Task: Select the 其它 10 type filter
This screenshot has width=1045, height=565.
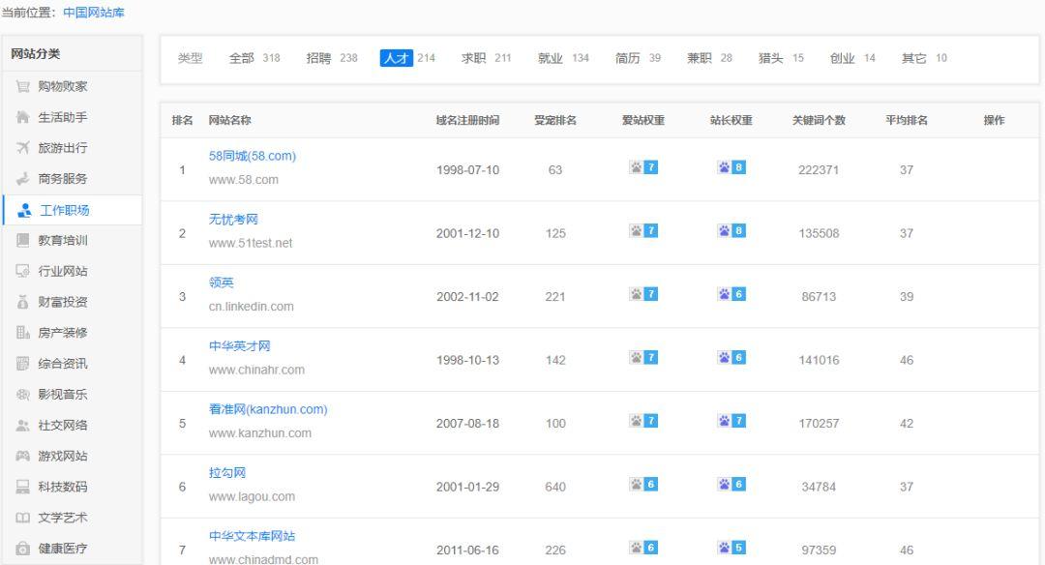Action: 924,58
